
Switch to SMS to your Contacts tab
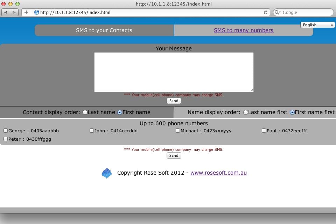tap(104, 30)
